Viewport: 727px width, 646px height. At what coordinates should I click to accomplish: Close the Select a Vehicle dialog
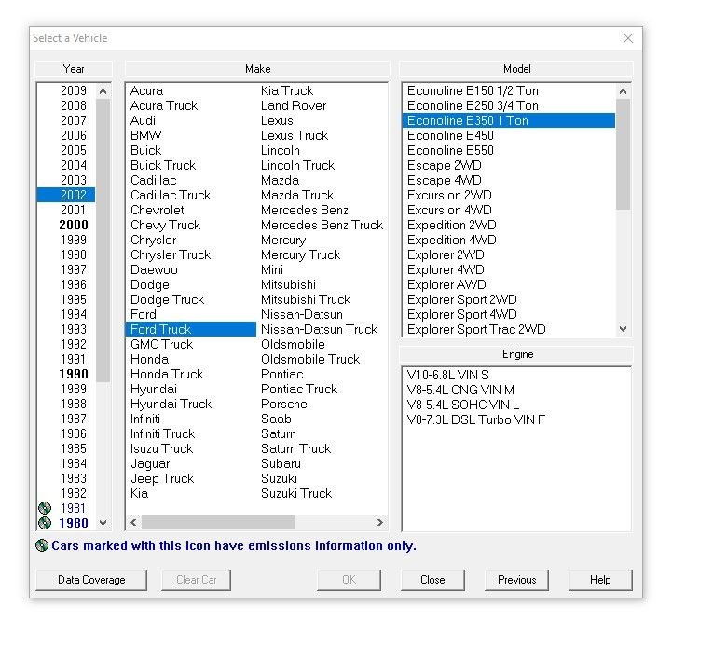click(x=627, y=38)
